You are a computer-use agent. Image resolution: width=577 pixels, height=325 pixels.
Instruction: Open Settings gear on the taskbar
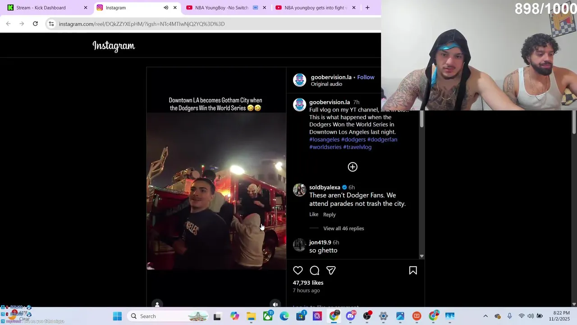pyautogui.click(x=383, y=316)
